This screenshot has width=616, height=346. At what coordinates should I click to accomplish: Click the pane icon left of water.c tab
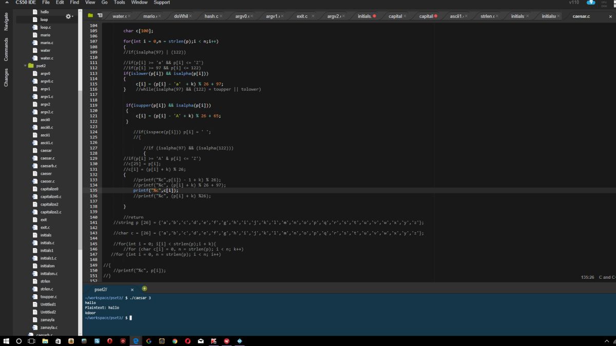[100, 16]
